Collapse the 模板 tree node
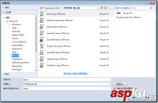This screenshot has height=103, width=158. tap(4, 18)
